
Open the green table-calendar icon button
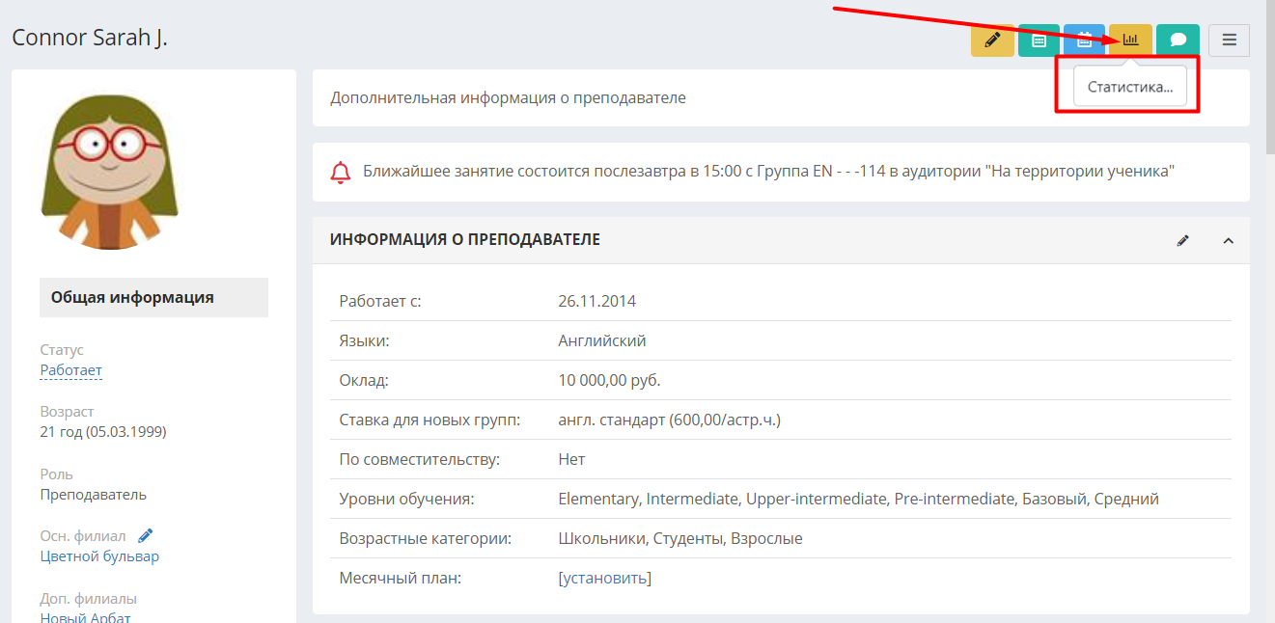point(1039,41)
